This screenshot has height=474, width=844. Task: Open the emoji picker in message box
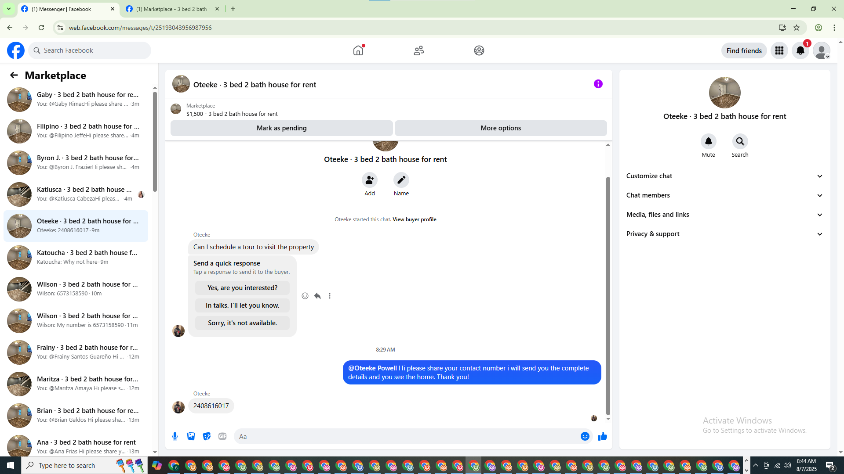click(585, 436)
